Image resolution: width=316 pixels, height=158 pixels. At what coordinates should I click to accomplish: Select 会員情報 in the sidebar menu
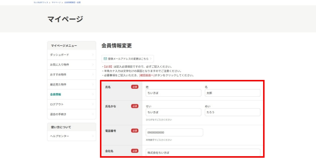pyautogui.click(x=56, y=95)
